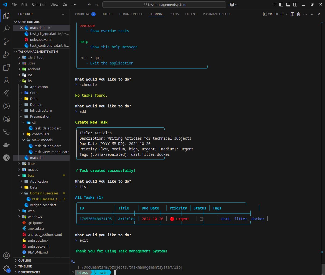The width and height of the screenshot is (325, 275).
Task: Open the Run and Debug view
Action: [6, 55]
